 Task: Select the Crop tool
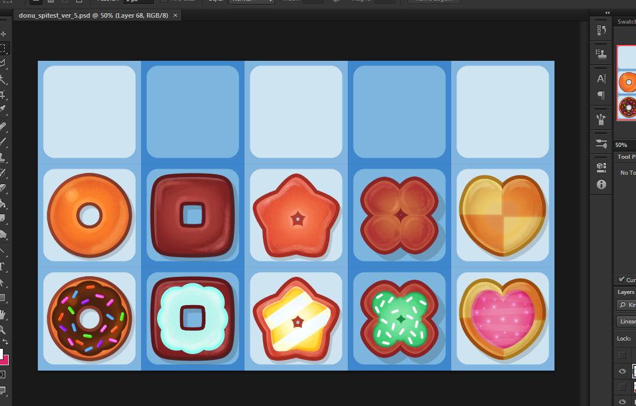[3, 94]
